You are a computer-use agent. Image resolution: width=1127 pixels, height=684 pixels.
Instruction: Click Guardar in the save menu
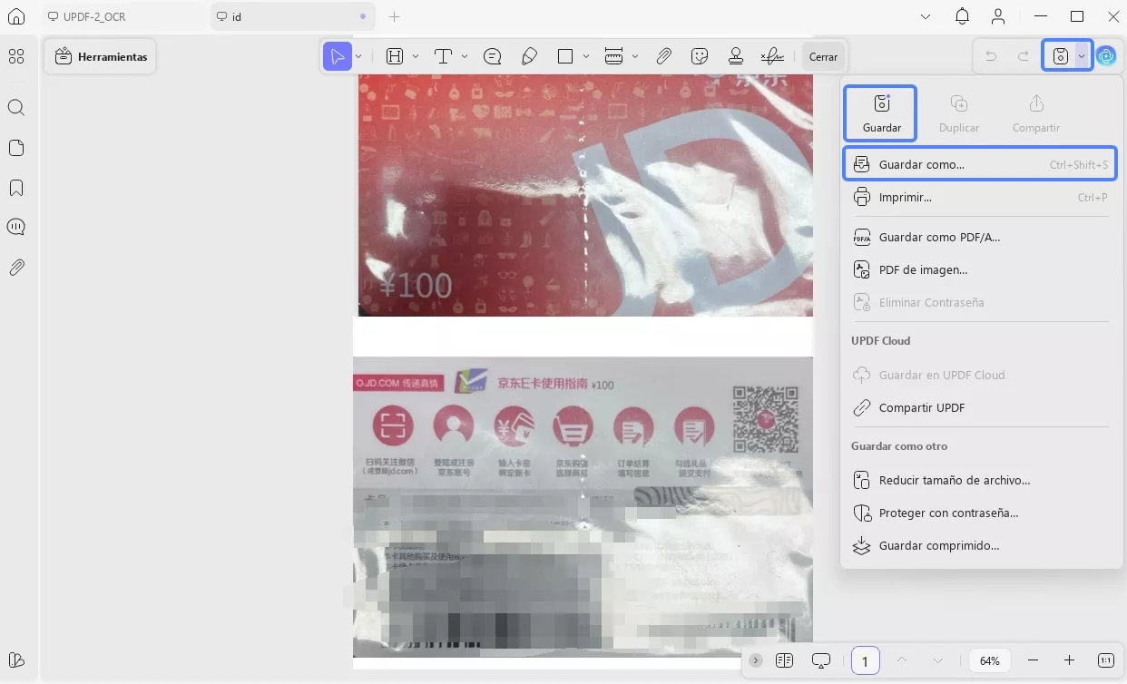pos(881,113)
